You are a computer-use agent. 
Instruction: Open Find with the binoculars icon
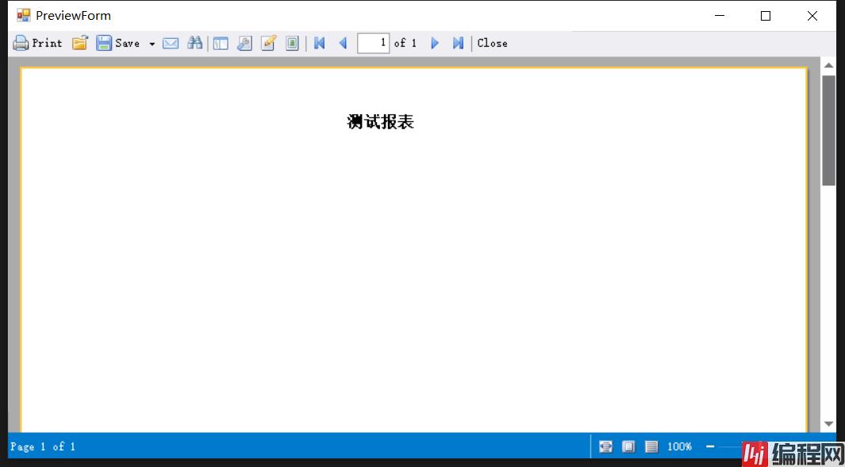coord(194,44)
